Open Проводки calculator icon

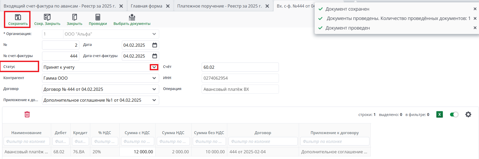coord(98,17)
